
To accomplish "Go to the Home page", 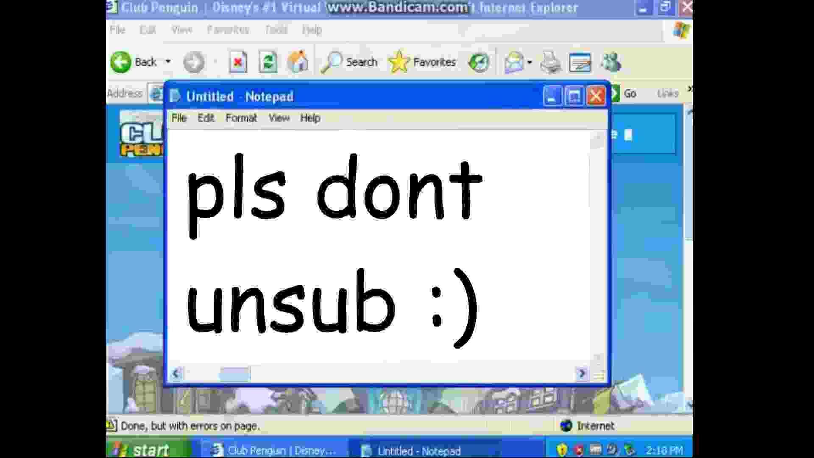I will (298, 62).
